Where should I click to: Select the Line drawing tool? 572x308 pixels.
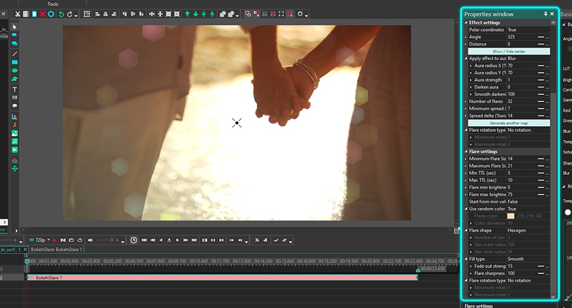click(x=15, y=54)
